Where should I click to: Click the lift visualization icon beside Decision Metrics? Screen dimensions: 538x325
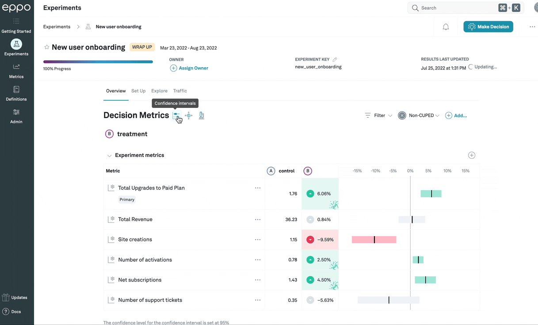(188, 115)
